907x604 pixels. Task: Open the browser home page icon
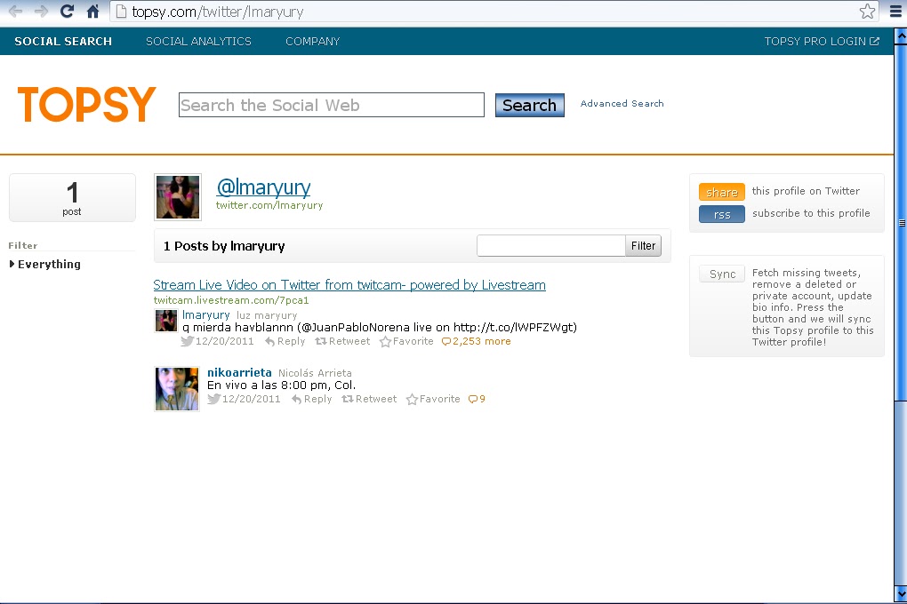coord(92,11)
